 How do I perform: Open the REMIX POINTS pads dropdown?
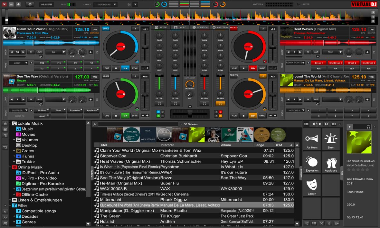click(295, 62)
